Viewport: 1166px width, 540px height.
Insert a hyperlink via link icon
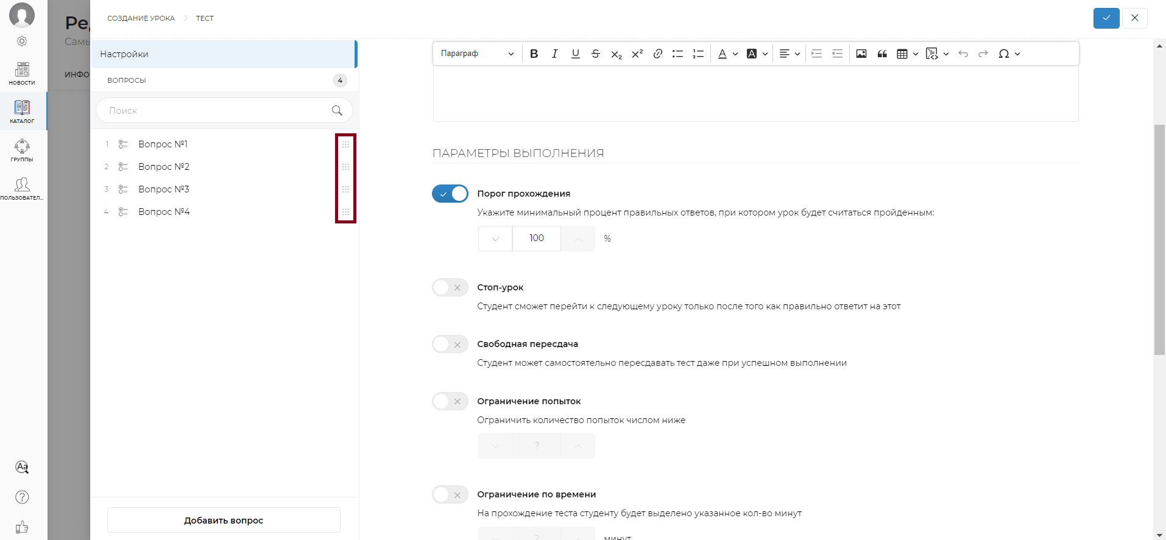pos(658,54)
